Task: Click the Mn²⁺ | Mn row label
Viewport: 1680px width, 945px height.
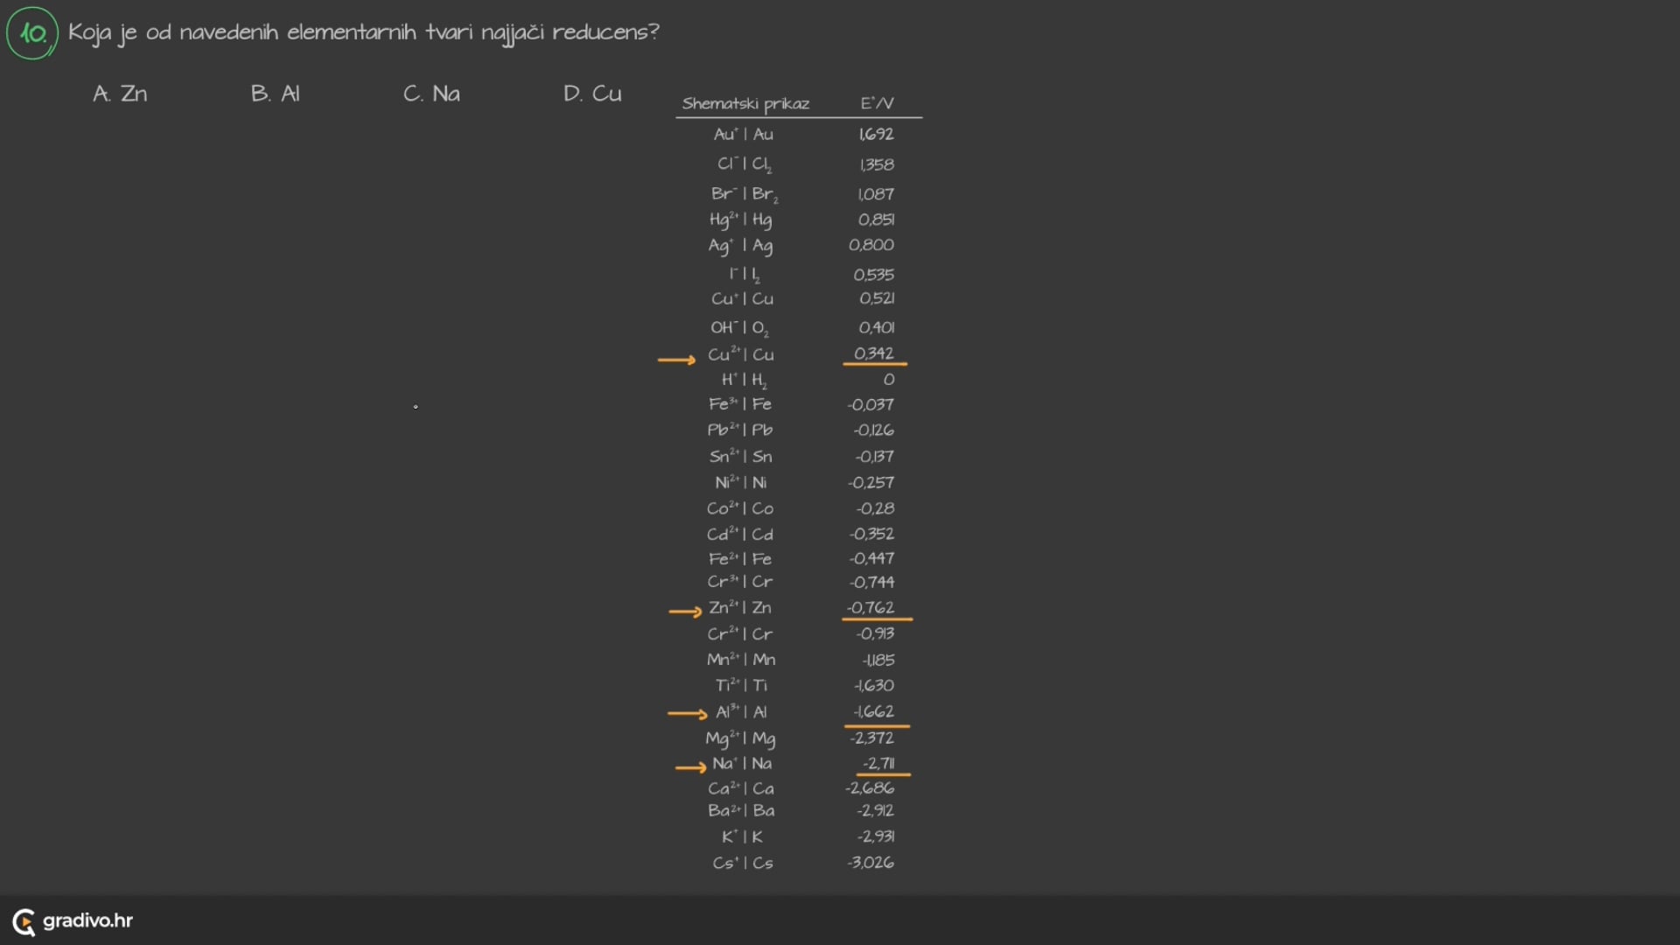Action: [x=741, y=660]
